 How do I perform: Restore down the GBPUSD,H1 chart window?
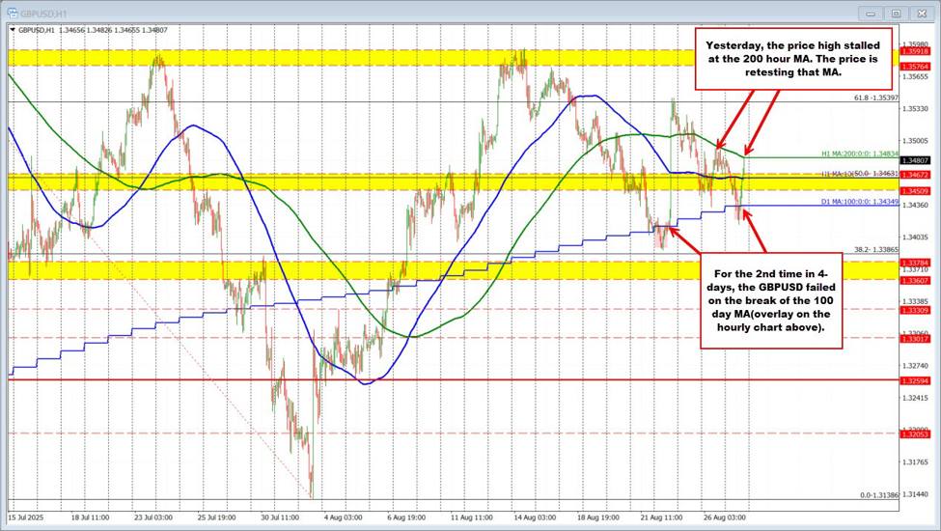click(x=896, y=13)
